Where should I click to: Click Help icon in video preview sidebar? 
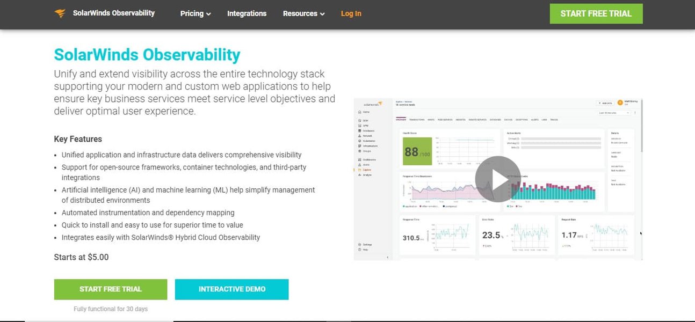click(x=359, y=250)
